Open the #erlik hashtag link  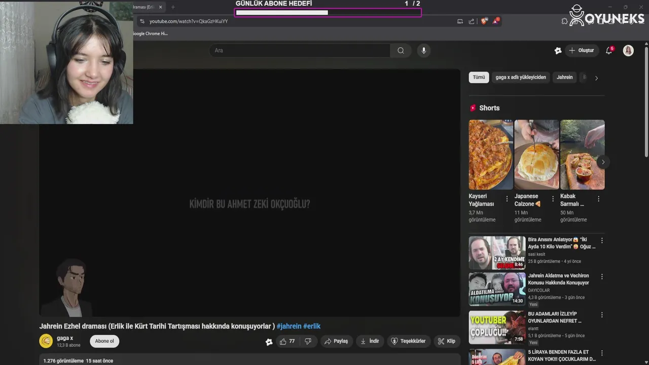312,326
